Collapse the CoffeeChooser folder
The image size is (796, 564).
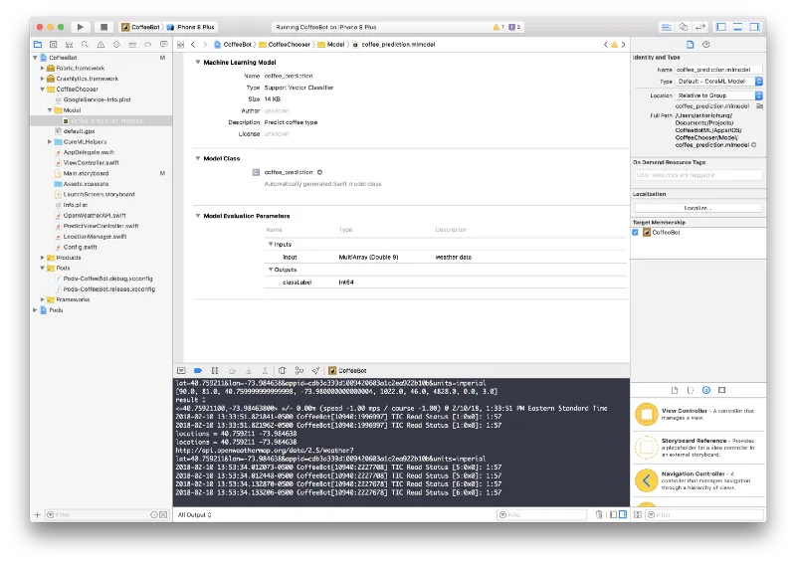point(42,89)
